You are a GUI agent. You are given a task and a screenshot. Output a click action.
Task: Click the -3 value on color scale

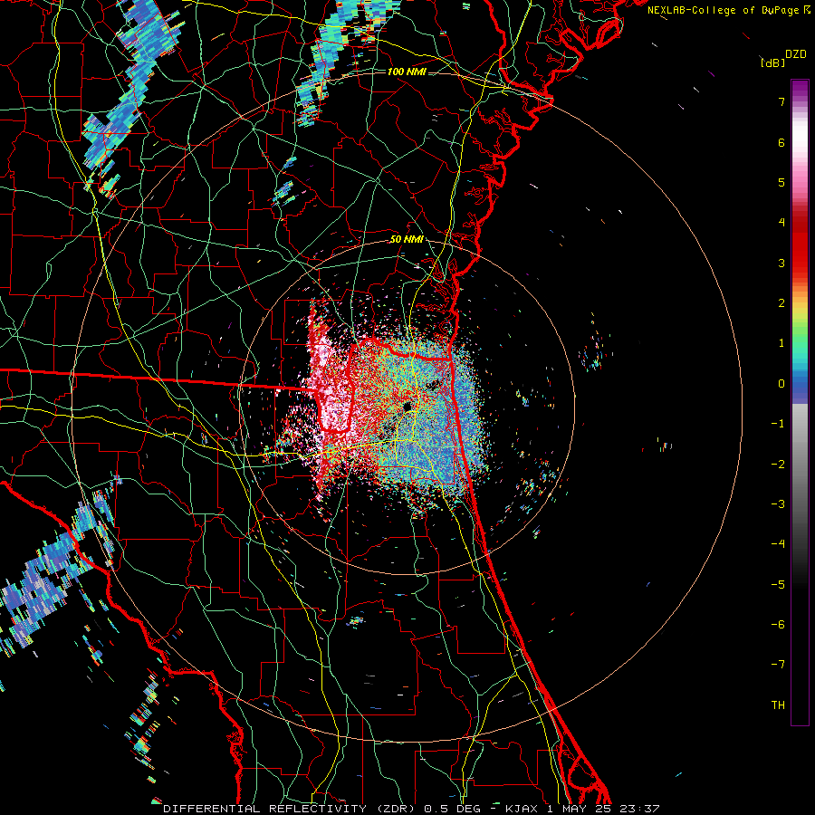coord(778,503)
